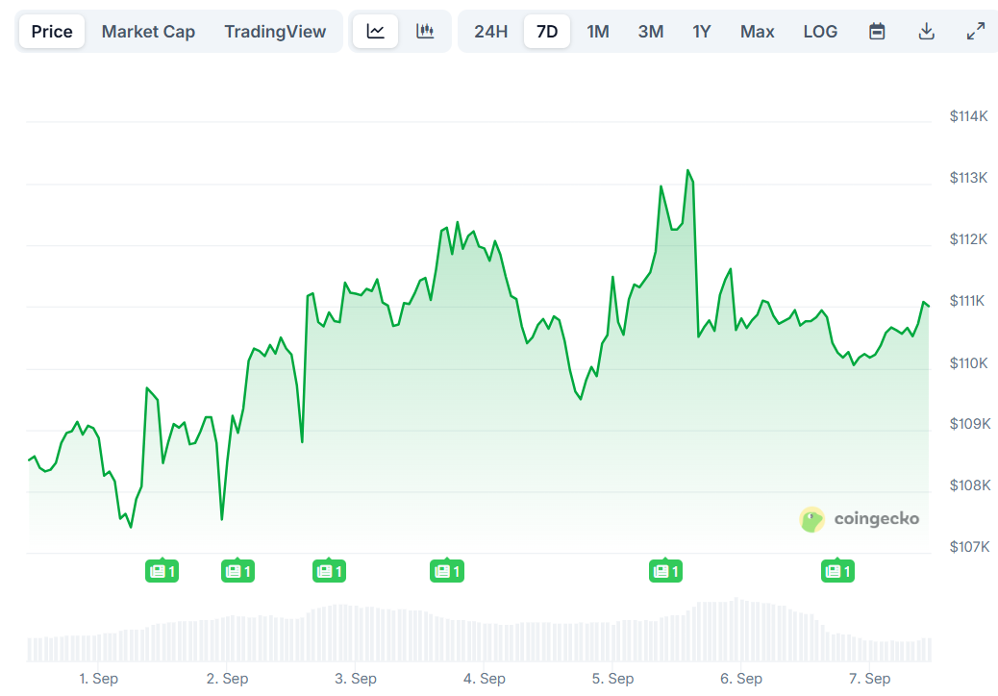Switch to candlestick chart view icon
This screenshot has width=998, height=696.
(x=425, y=31)
